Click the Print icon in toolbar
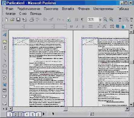Screen dimensions: 134x118 tap(32, 20)
